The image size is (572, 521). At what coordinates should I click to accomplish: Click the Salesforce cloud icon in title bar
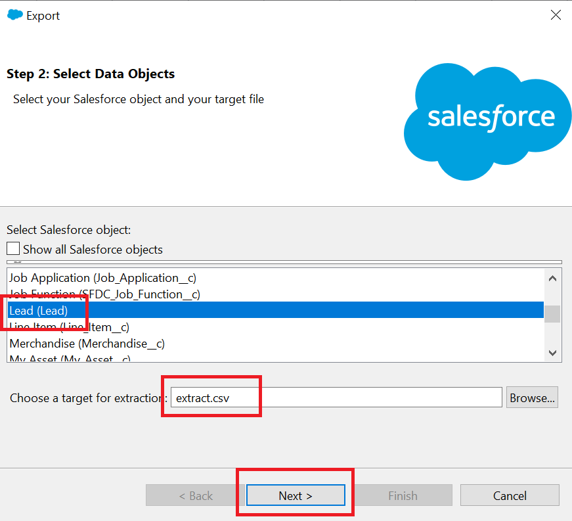tap(15, 15)
